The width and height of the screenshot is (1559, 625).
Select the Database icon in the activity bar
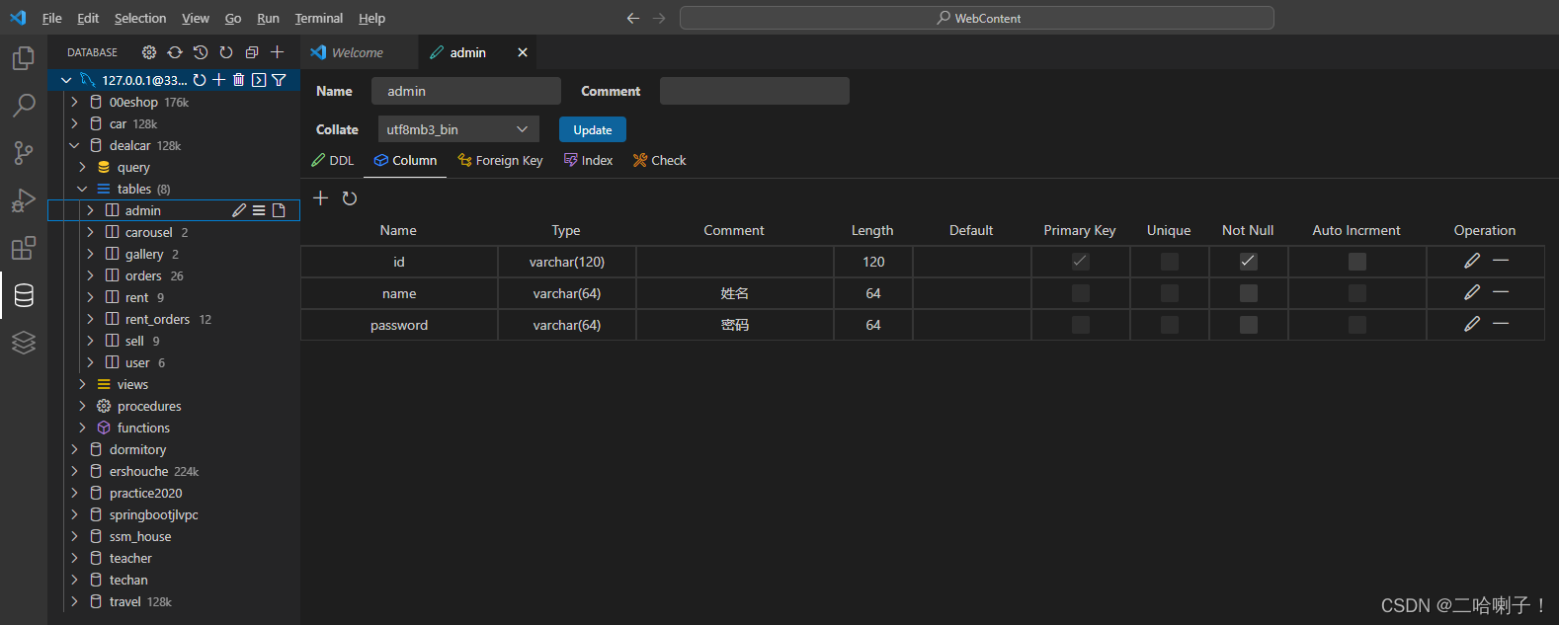point(24,295)
